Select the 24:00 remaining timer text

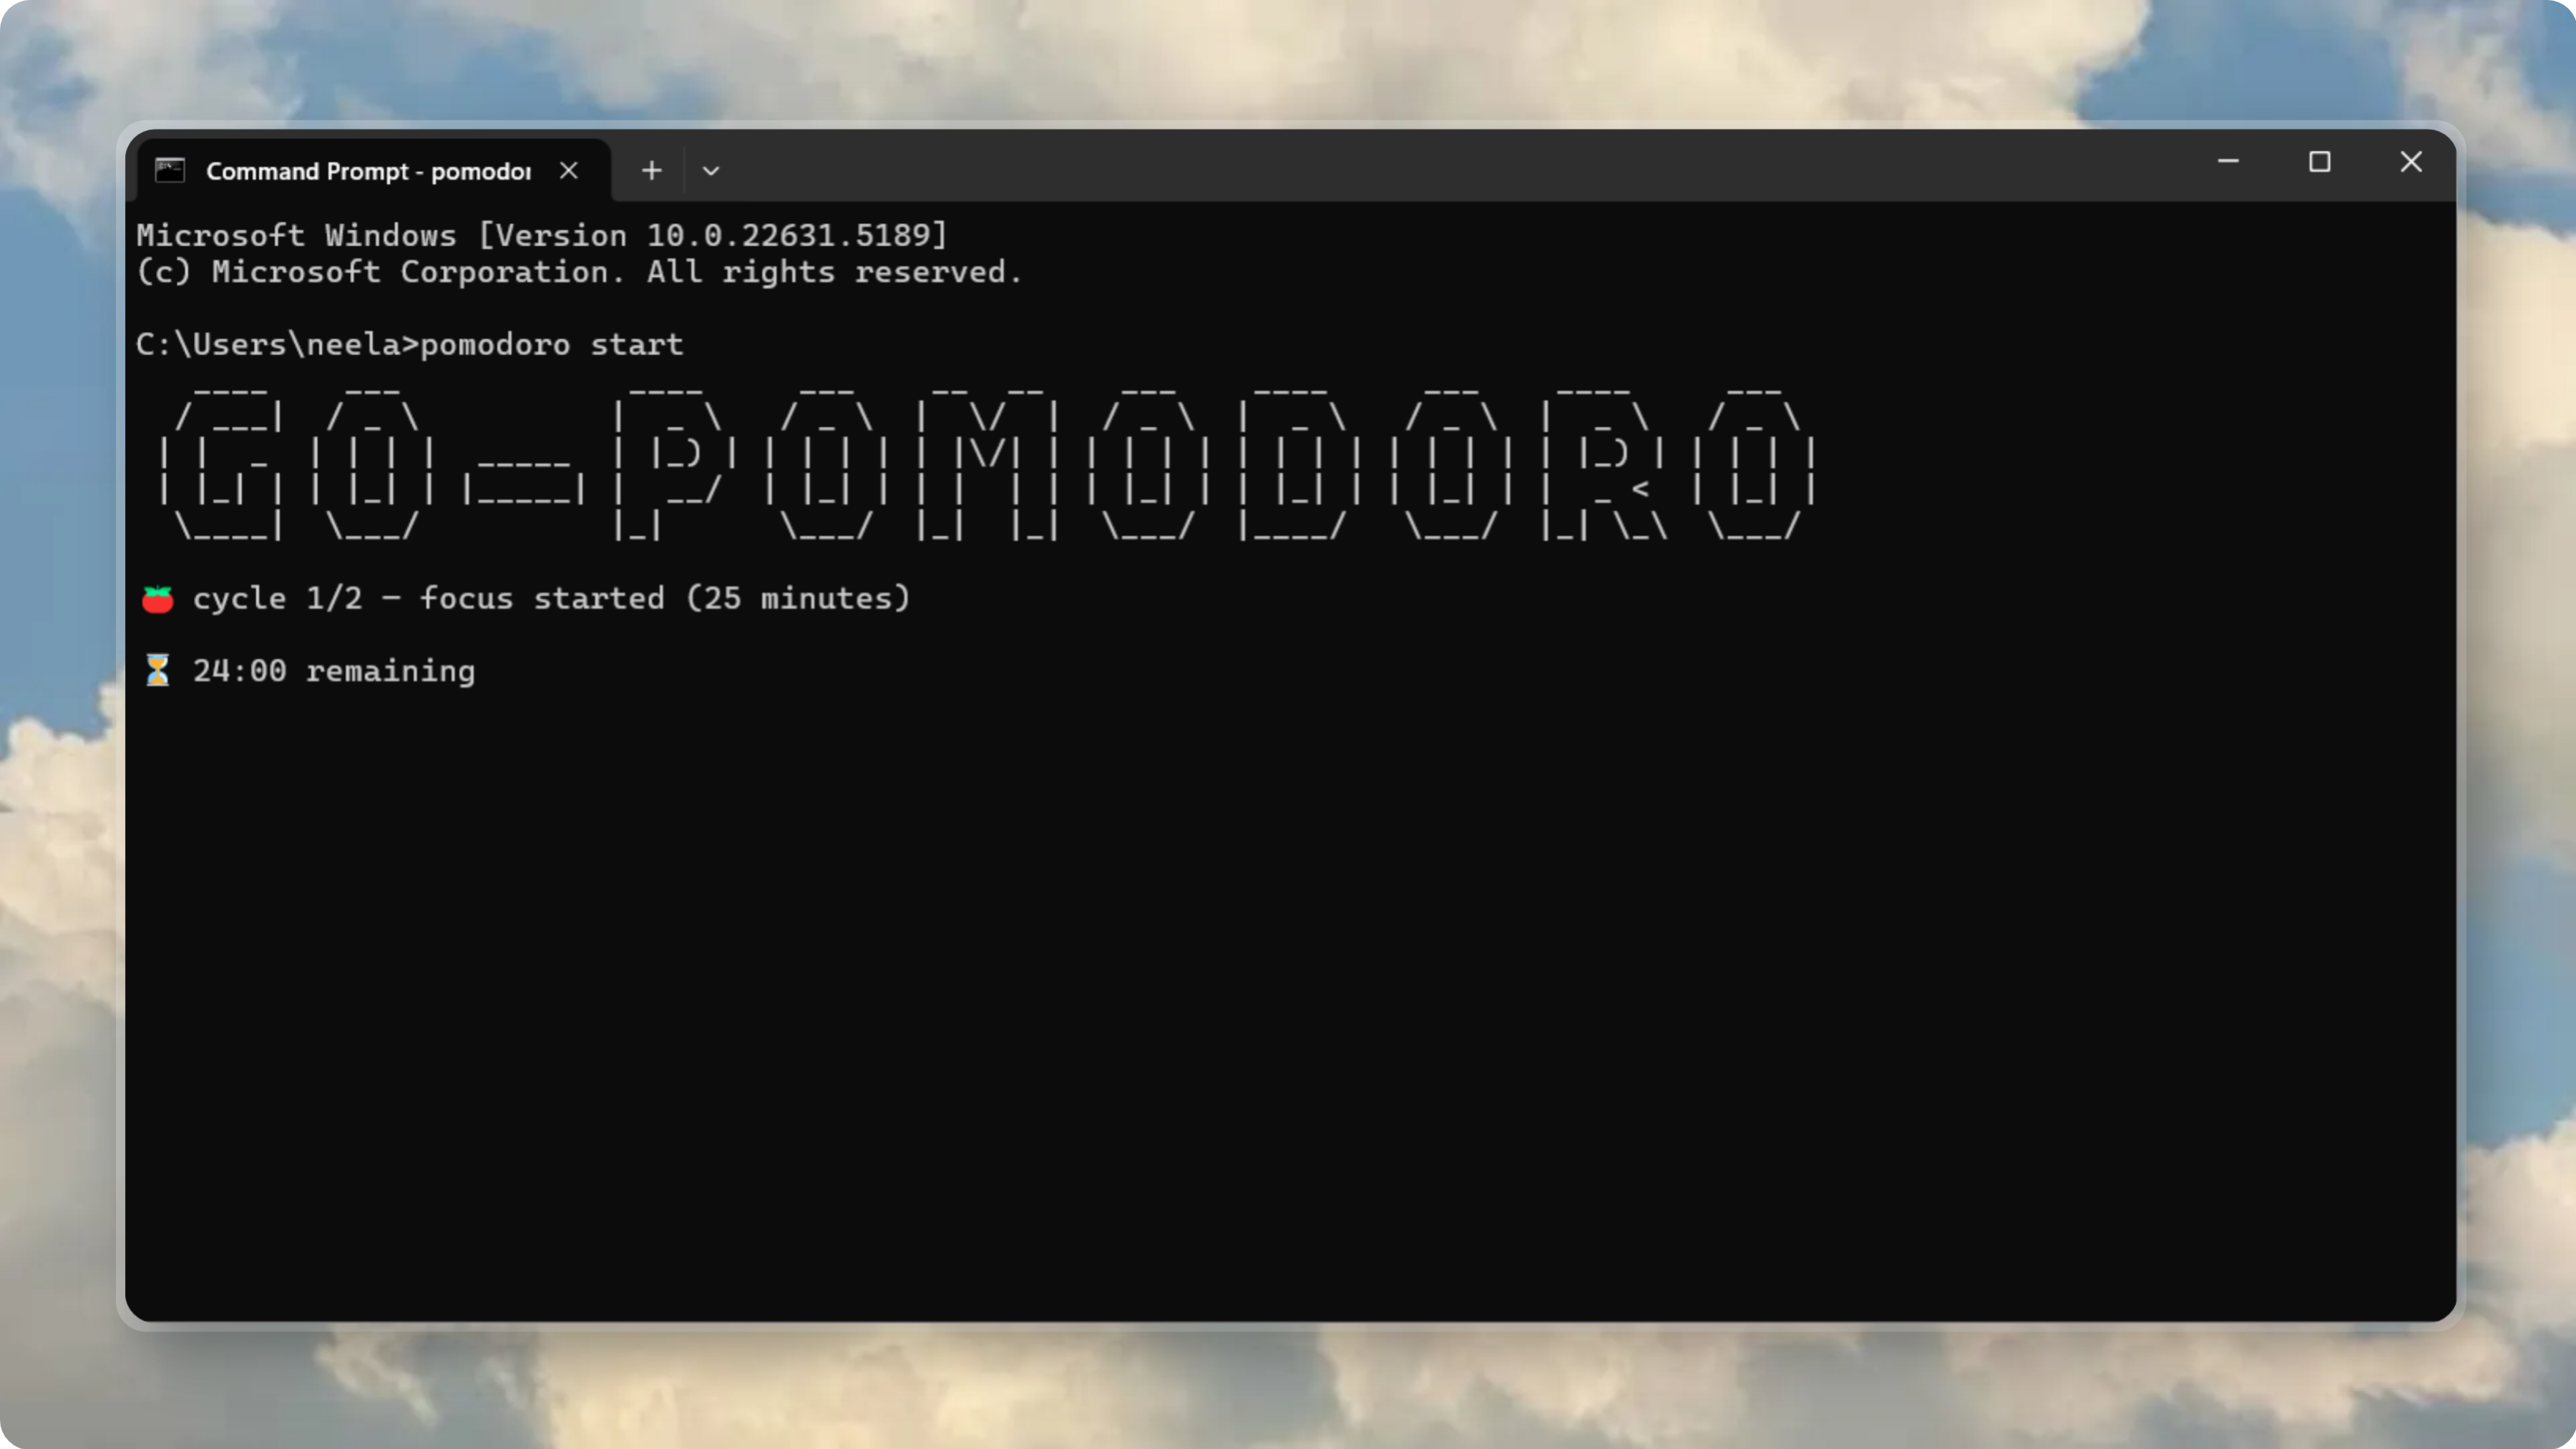[x=335, y=670]
